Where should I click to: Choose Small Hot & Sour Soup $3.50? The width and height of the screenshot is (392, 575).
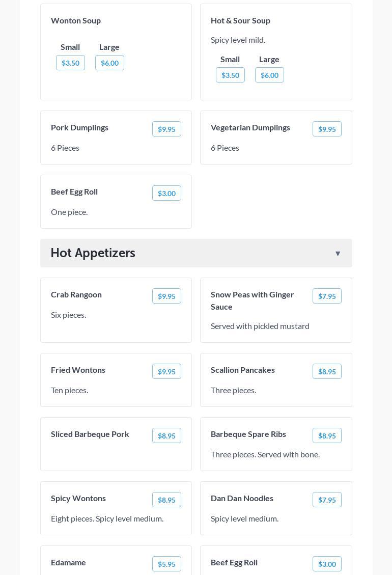tap(230, 75)
